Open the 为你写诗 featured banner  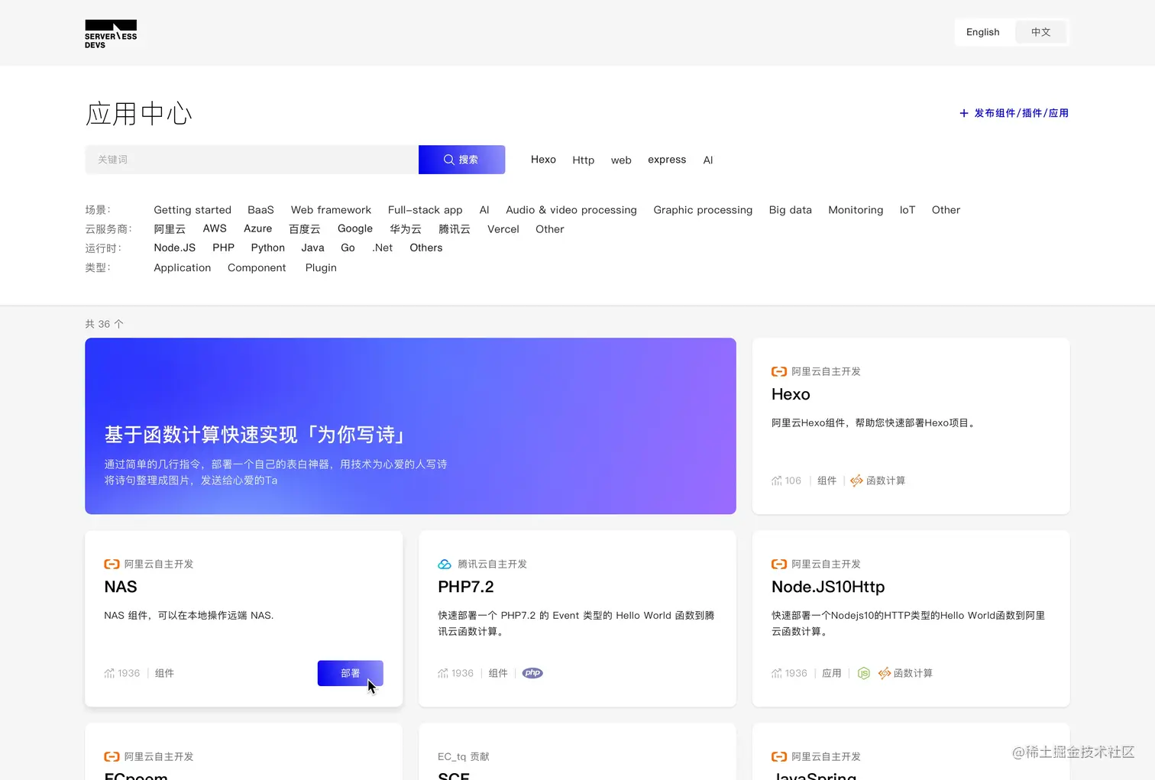[410, 426]
